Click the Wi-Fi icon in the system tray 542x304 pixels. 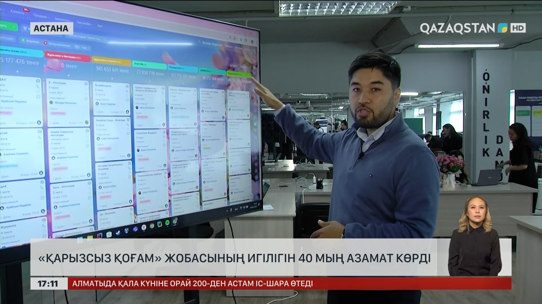coord(241,208)
